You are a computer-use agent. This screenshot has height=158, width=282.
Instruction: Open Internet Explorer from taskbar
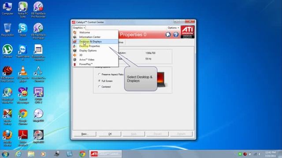(18, 154)
